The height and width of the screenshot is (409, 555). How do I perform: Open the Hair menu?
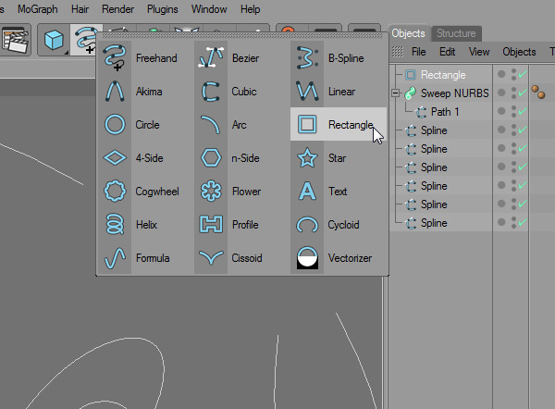point(80,9)
